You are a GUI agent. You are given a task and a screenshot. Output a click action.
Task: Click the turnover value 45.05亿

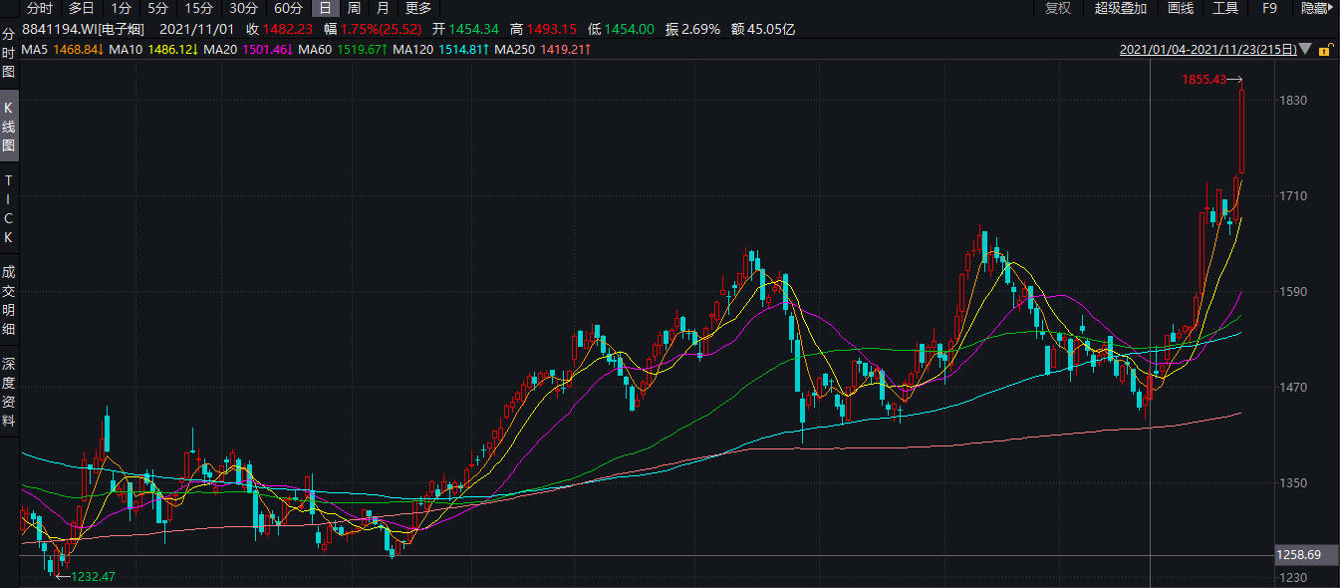click(x=771, y=29)
